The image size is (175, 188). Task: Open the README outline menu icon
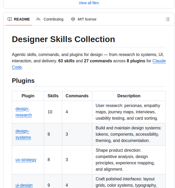[167, 19]
